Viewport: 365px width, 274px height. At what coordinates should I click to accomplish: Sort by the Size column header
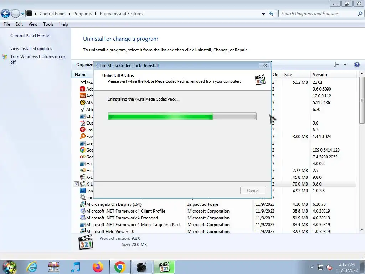pyautogui.click(x=288, y=75)
